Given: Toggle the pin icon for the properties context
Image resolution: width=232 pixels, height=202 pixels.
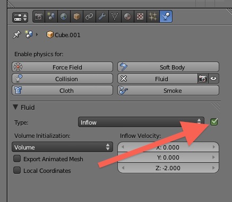Looking at the screenshot, I should (17, 34).
